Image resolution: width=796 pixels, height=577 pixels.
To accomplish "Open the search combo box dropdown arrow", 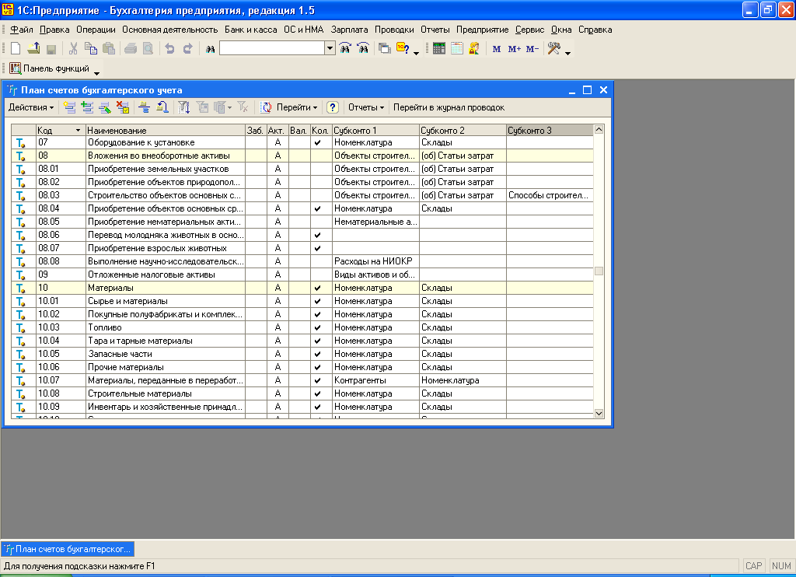I will [330, 48].
